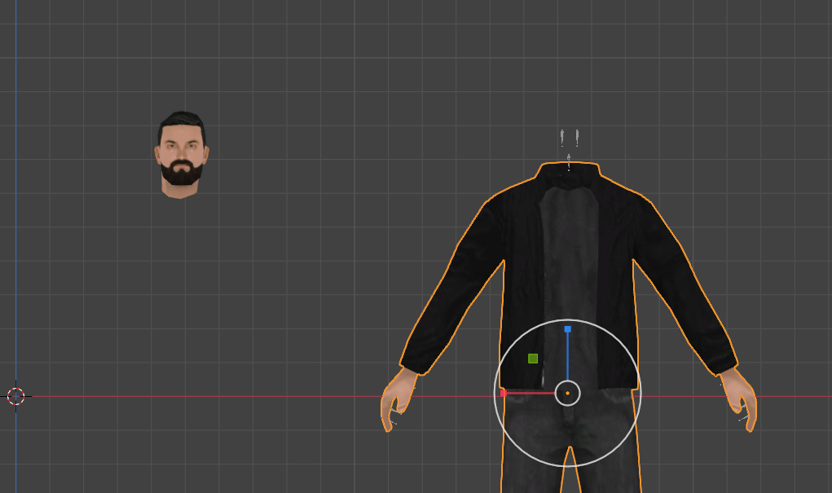Click the blue Z-axis scale handle
Viewport: 832px width, 493px height.
[x=568, y=329]
